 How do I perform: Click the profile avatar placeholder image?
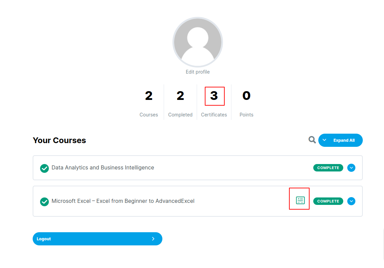click(x=198, y=42)
